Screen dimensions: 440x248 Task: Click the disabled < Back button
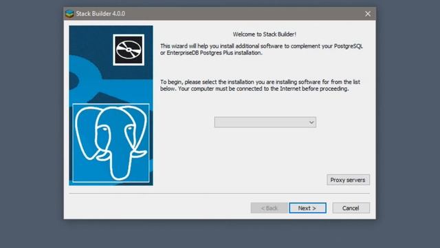[269, 208]
